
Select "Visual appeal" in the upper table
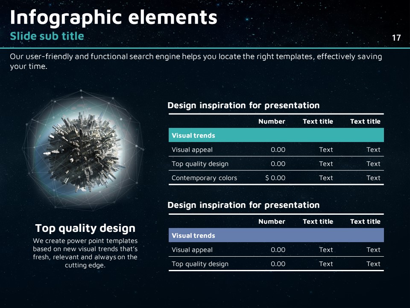192,150
